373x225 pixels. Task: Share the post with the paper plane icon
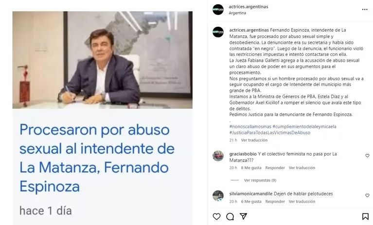243,216
